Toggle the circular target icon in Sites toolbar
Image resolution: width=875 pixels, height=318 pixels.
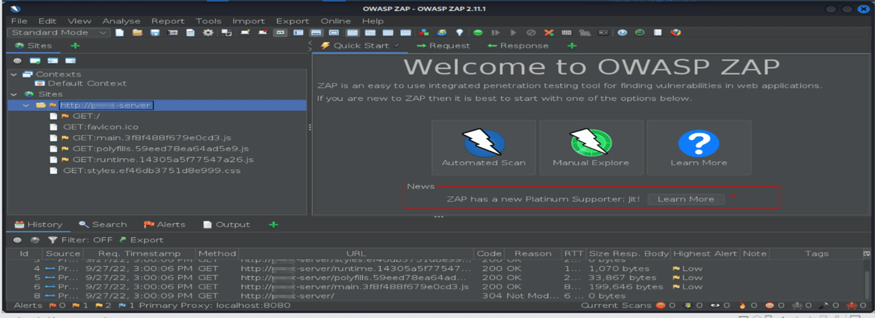pyautogui.click(x=18, y=61)
